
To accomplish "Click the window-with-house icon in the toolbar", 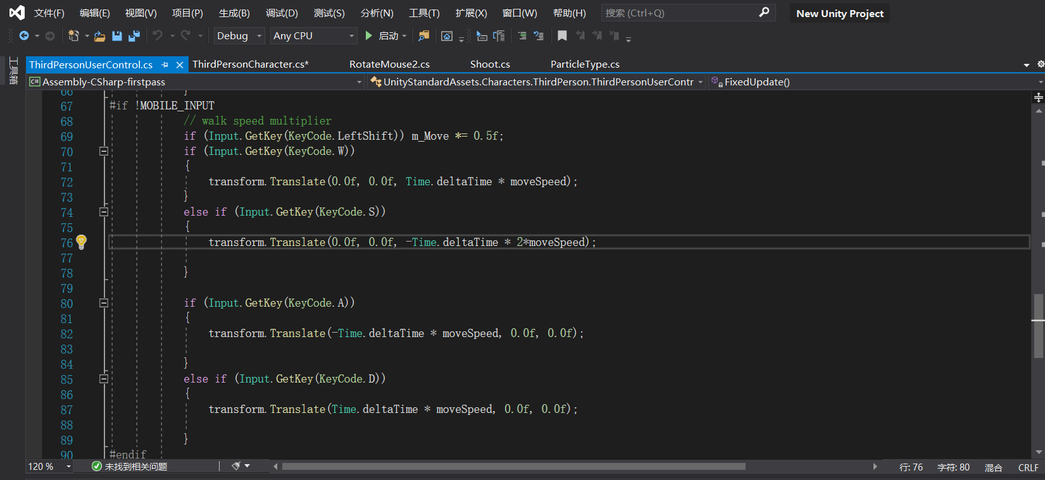I will 447,36.
